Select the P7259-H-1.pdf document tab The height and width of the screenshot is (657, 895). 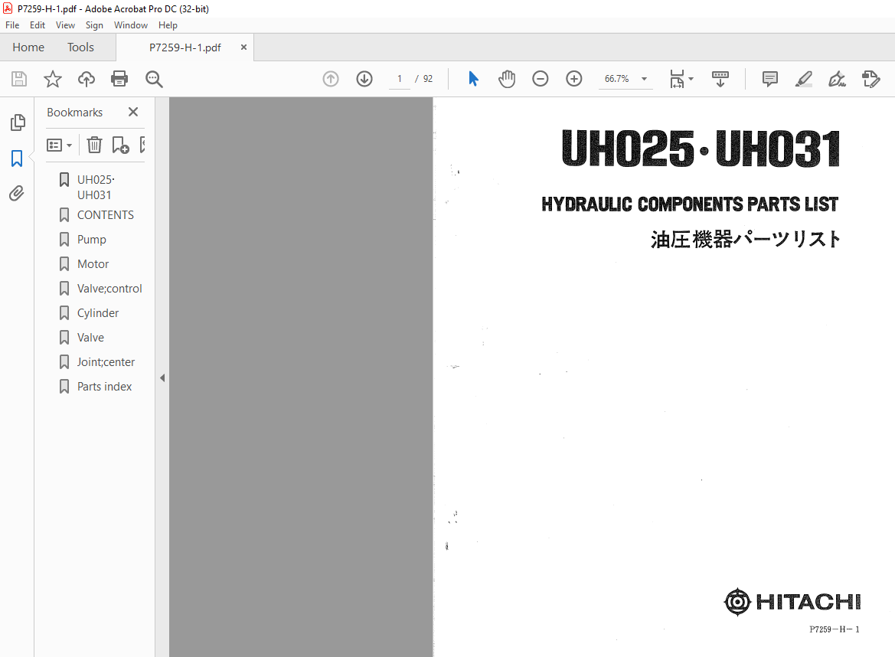tap(185, 47)
